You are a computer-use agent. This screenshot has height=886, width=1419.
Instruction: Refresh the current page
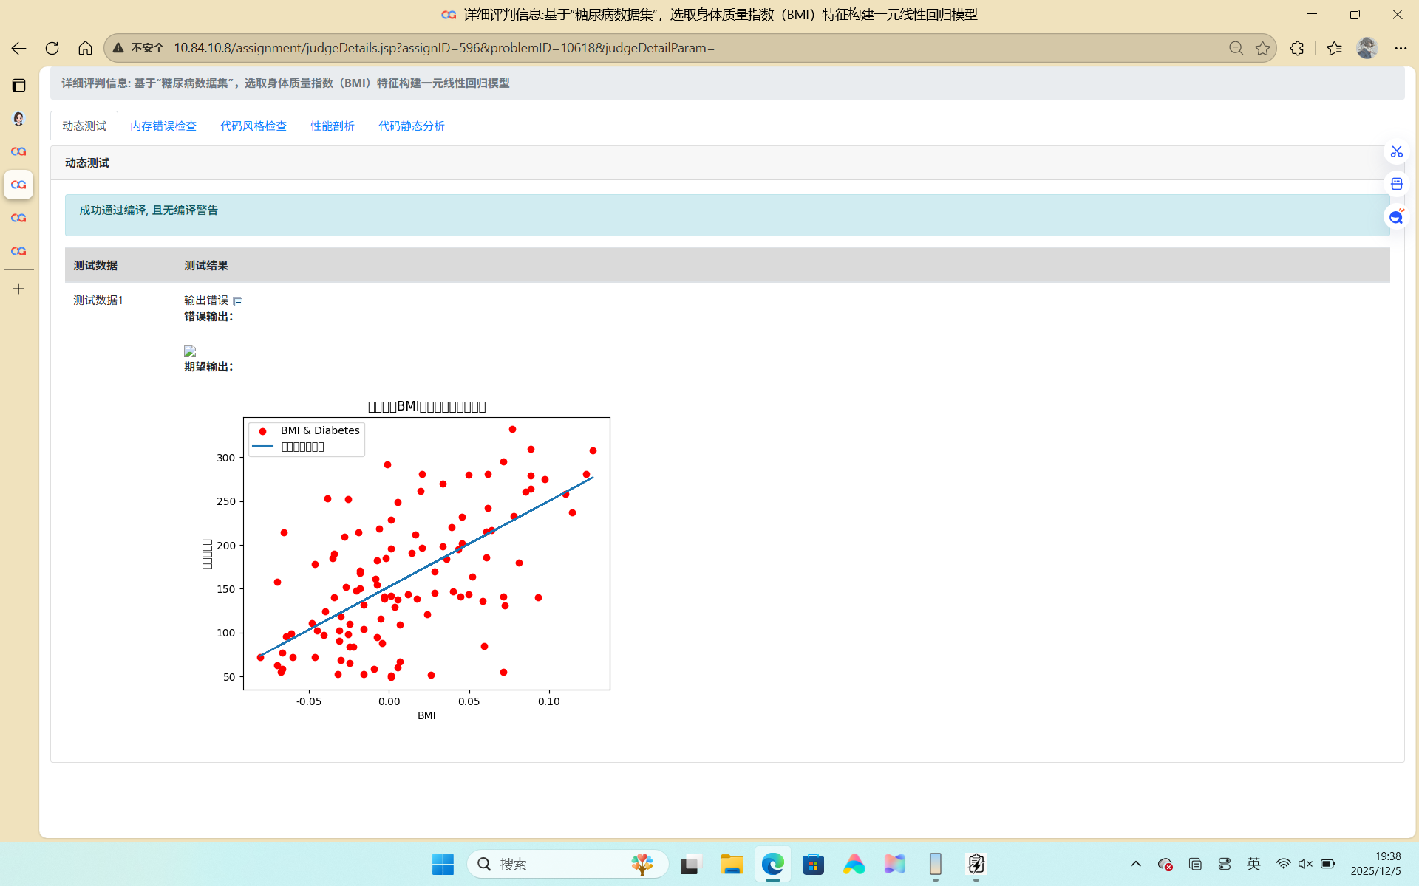pos(52,48)
